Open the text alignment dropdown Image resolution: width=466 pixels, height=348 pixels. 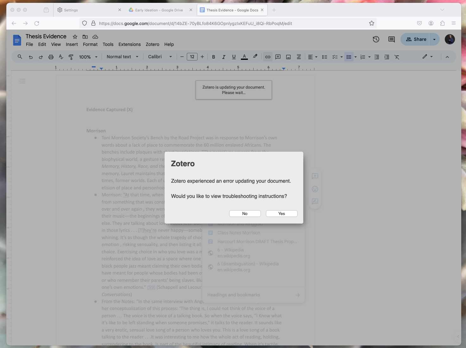tap(313, 57)
